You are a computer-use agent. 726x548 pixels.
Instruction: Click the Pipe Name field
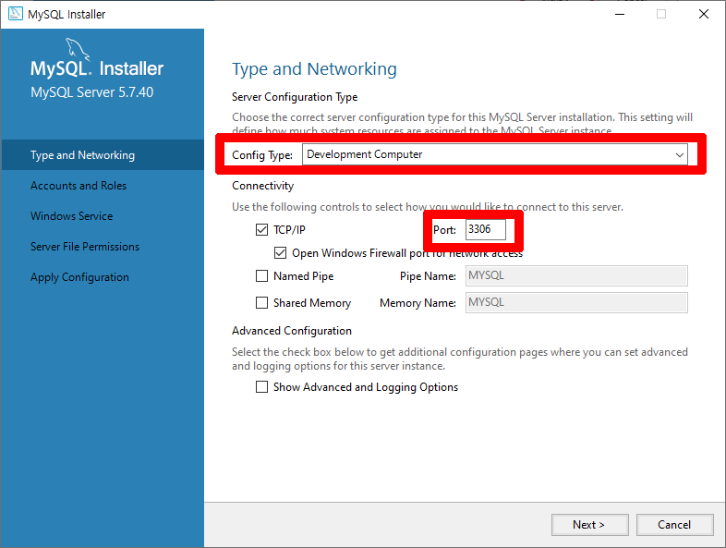click(576, 275)
